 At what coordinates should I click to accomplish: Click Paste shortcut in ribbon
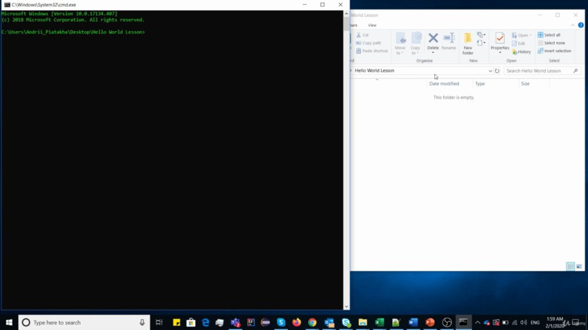[x=372, y=51]
